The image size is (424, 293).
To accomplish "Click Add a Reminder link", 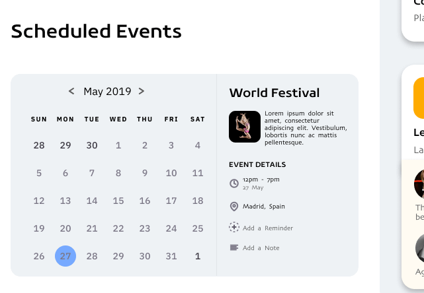I will point(267,228).
